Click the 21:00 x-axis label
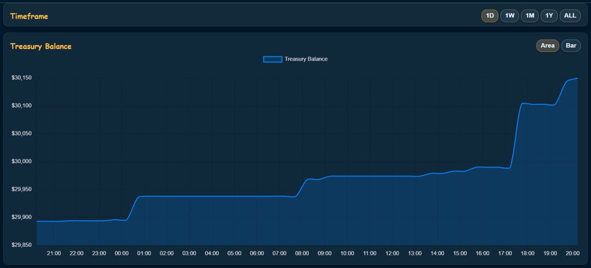This screenshot has height=268, width=591. point(54,253)
